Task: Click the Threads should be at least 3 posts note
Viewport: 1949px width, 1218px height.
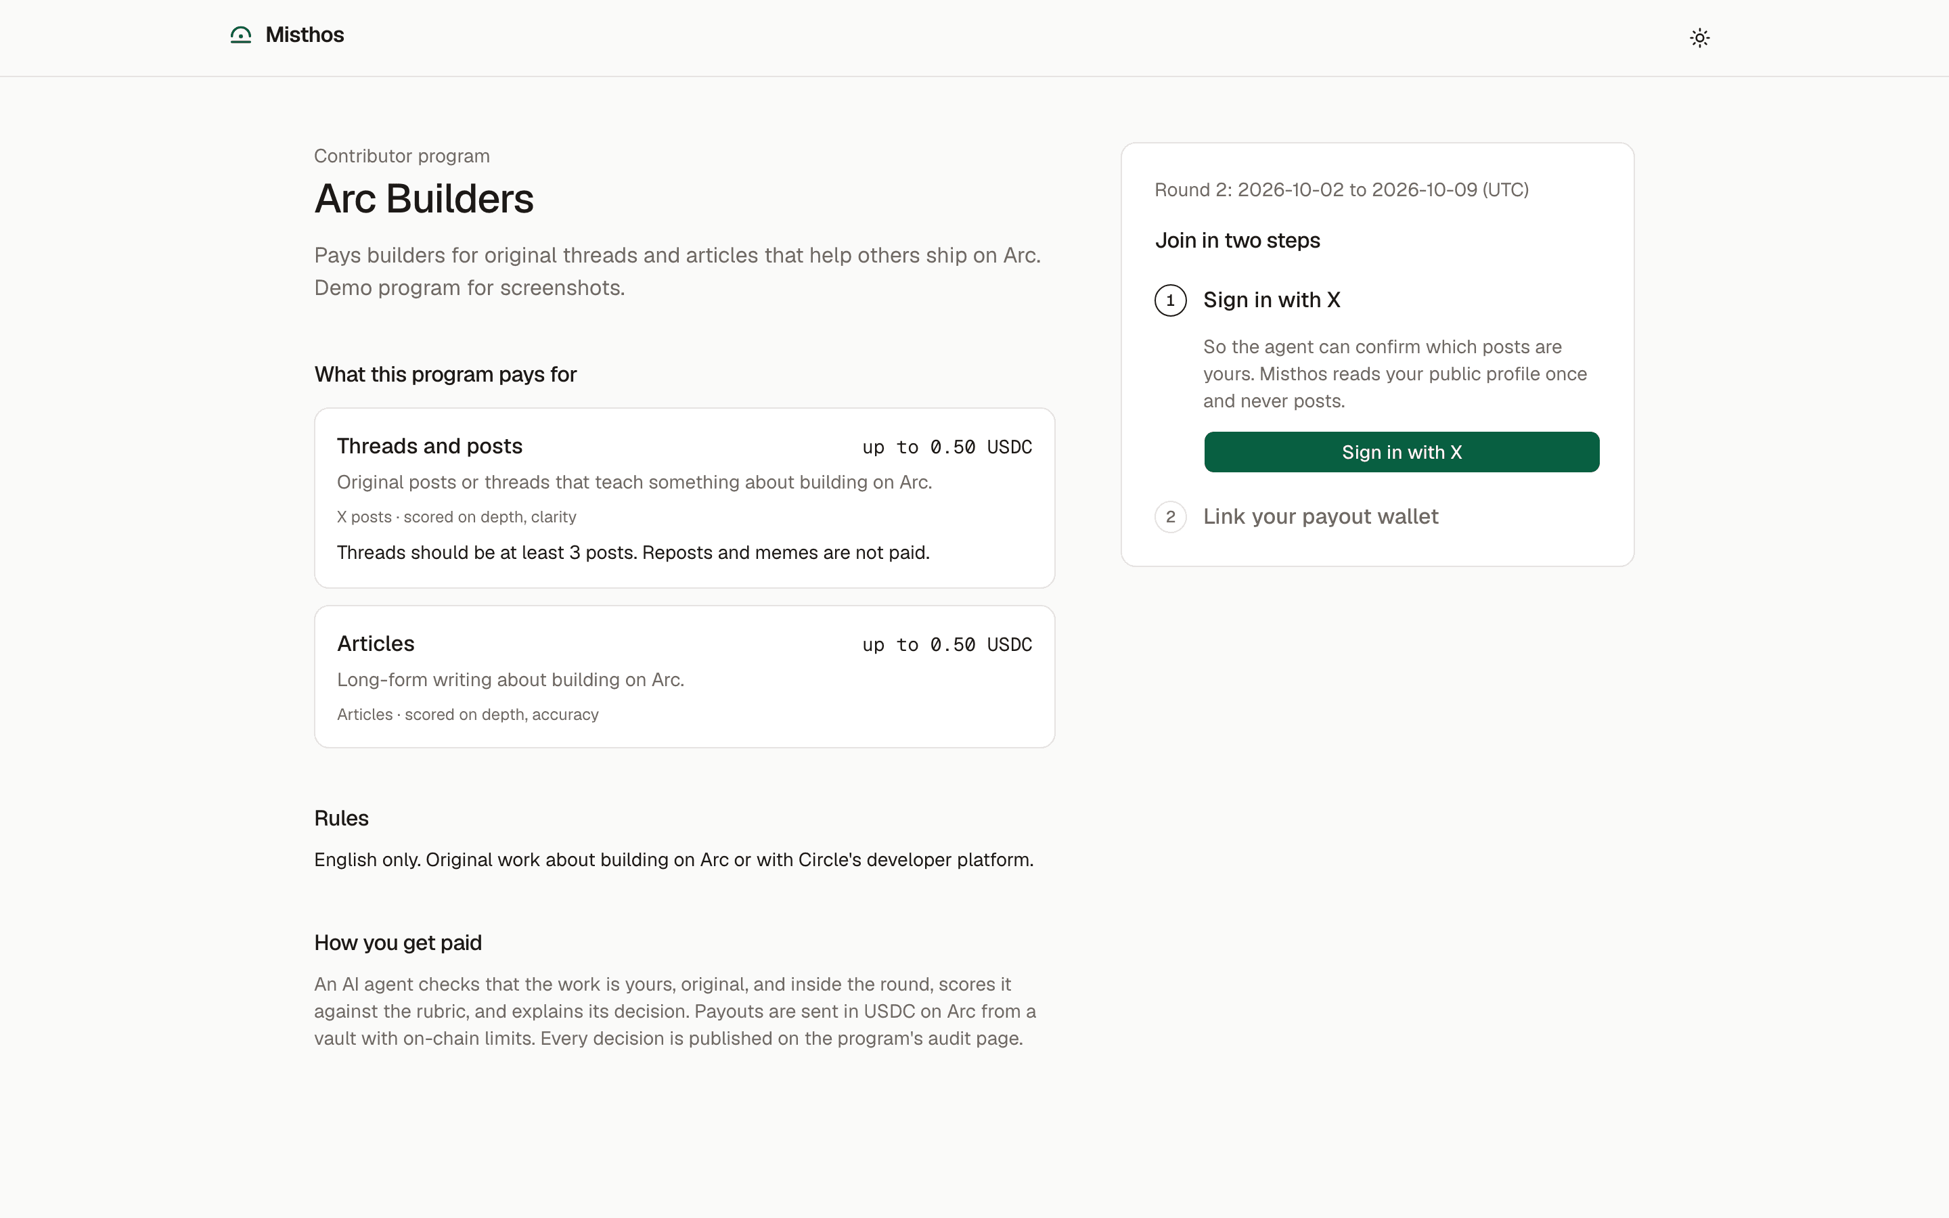Action: tap(633, 553)
